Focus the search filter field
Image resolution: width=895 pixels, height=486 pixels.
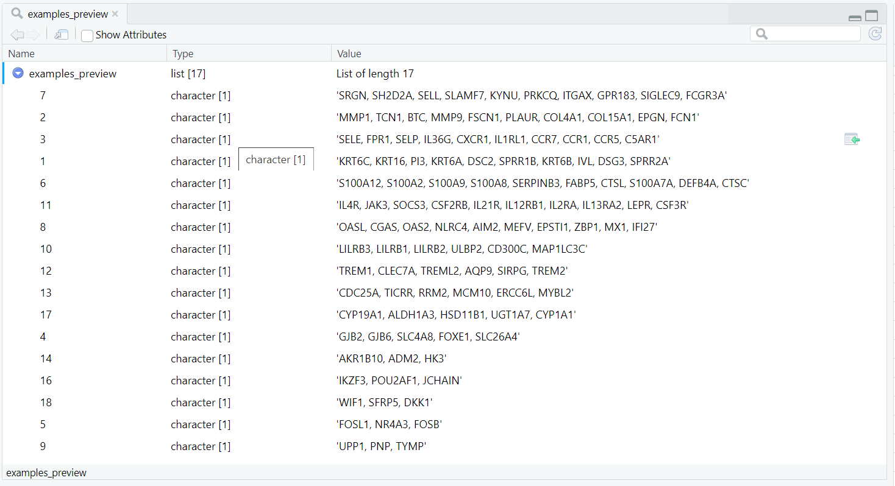pos(812,34)
